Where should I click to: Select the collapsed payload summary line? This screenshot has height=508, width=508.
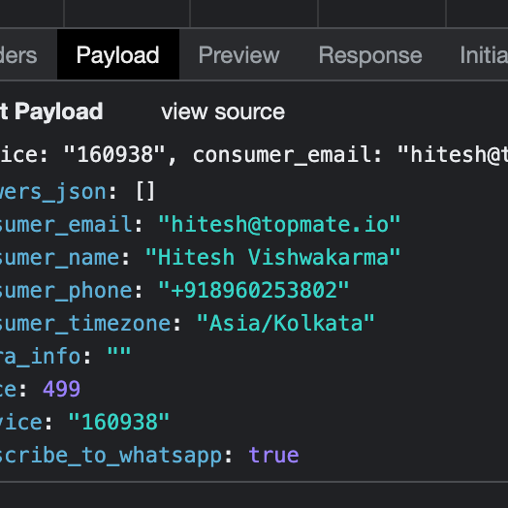point(254,154)
